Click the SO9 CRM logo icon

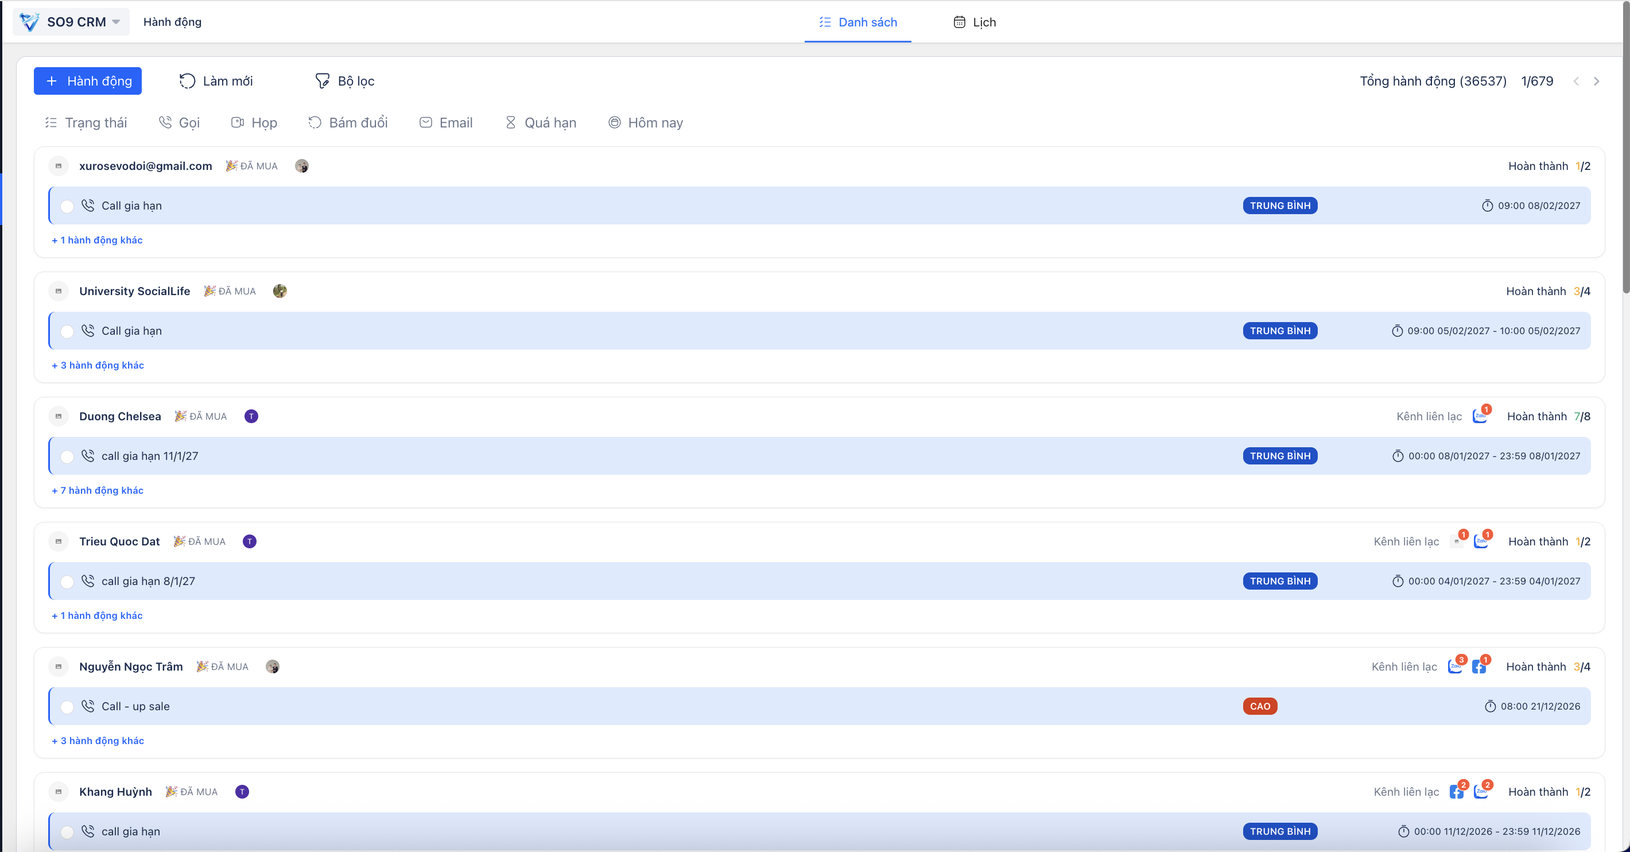[30, 22]
